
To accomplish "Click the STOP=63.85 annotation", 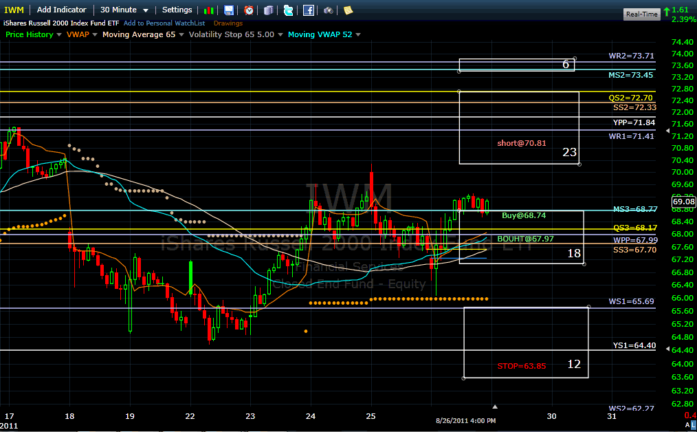I will point(522,366).
